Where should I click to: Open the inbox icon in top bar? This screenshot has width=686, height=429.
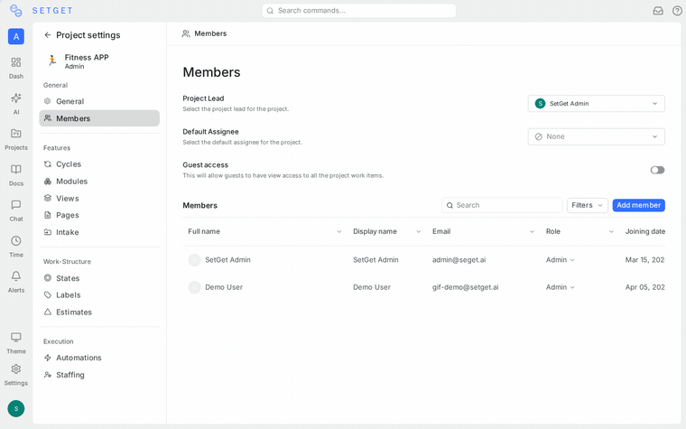[x=658, y=11]
